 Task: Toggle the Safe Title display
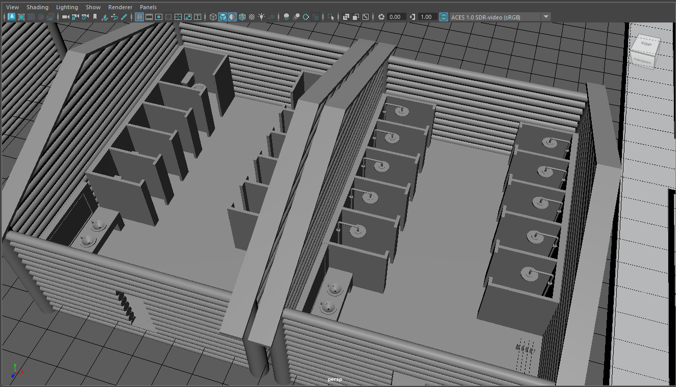pyautogui.click(x=198, y=17)
